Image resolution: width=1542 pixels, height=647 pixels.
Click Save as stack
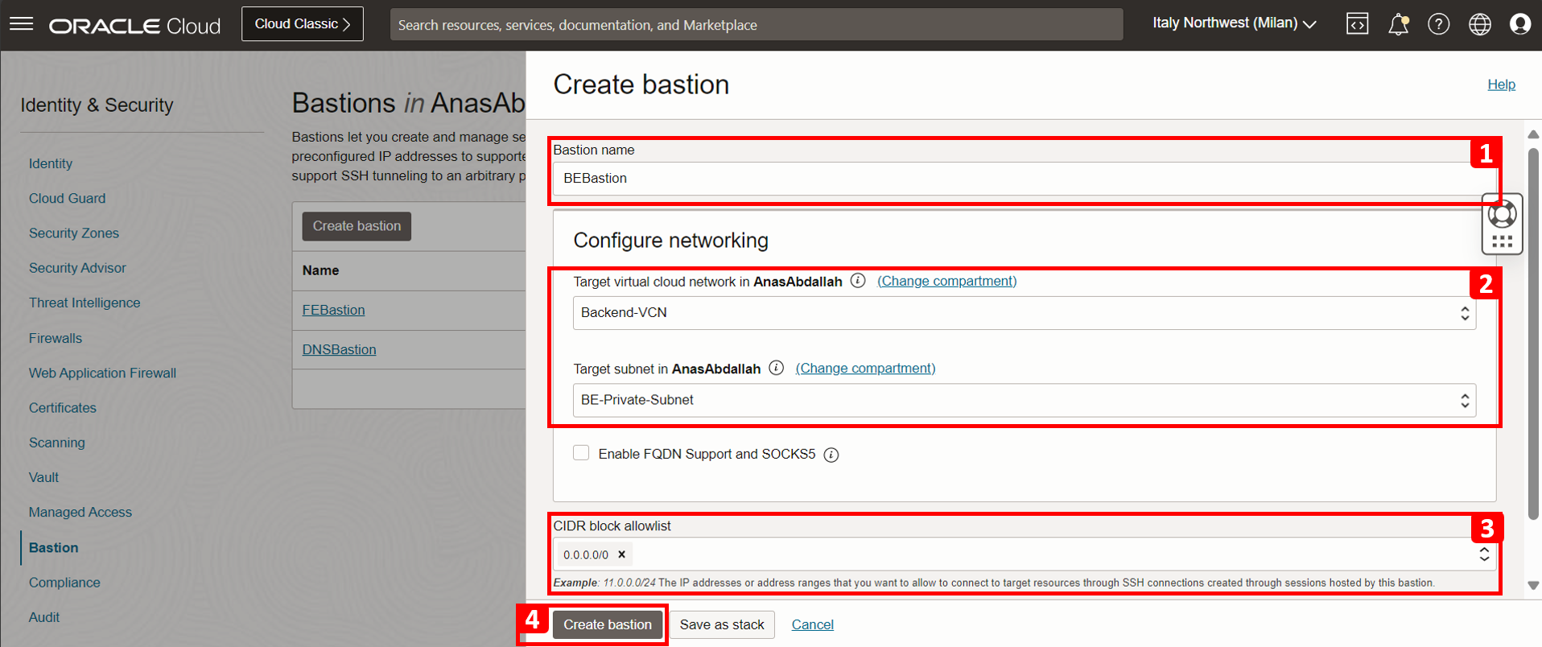click(x=722, y=624)
